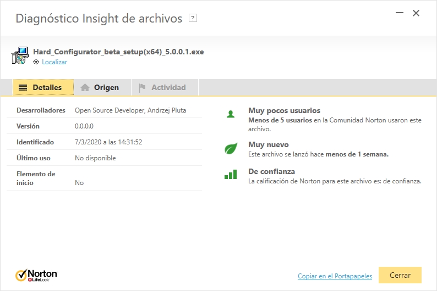Click the green leaf icon for Muy nuevo

click(x=231, y=148)
